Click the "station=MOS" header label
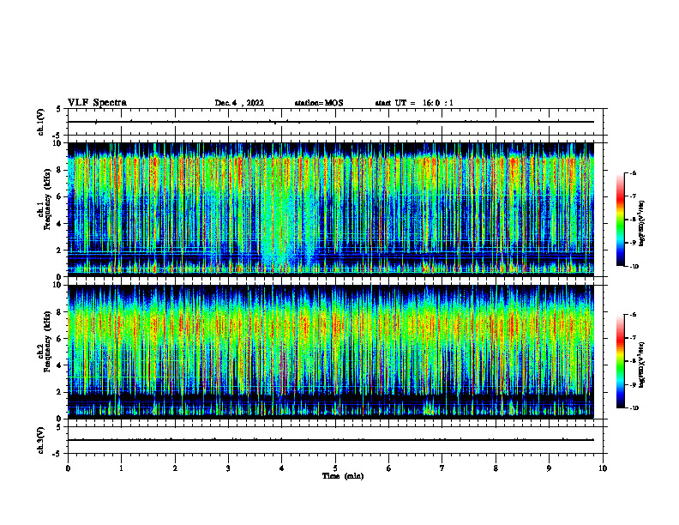679x525 pixels. click(319, 103)
